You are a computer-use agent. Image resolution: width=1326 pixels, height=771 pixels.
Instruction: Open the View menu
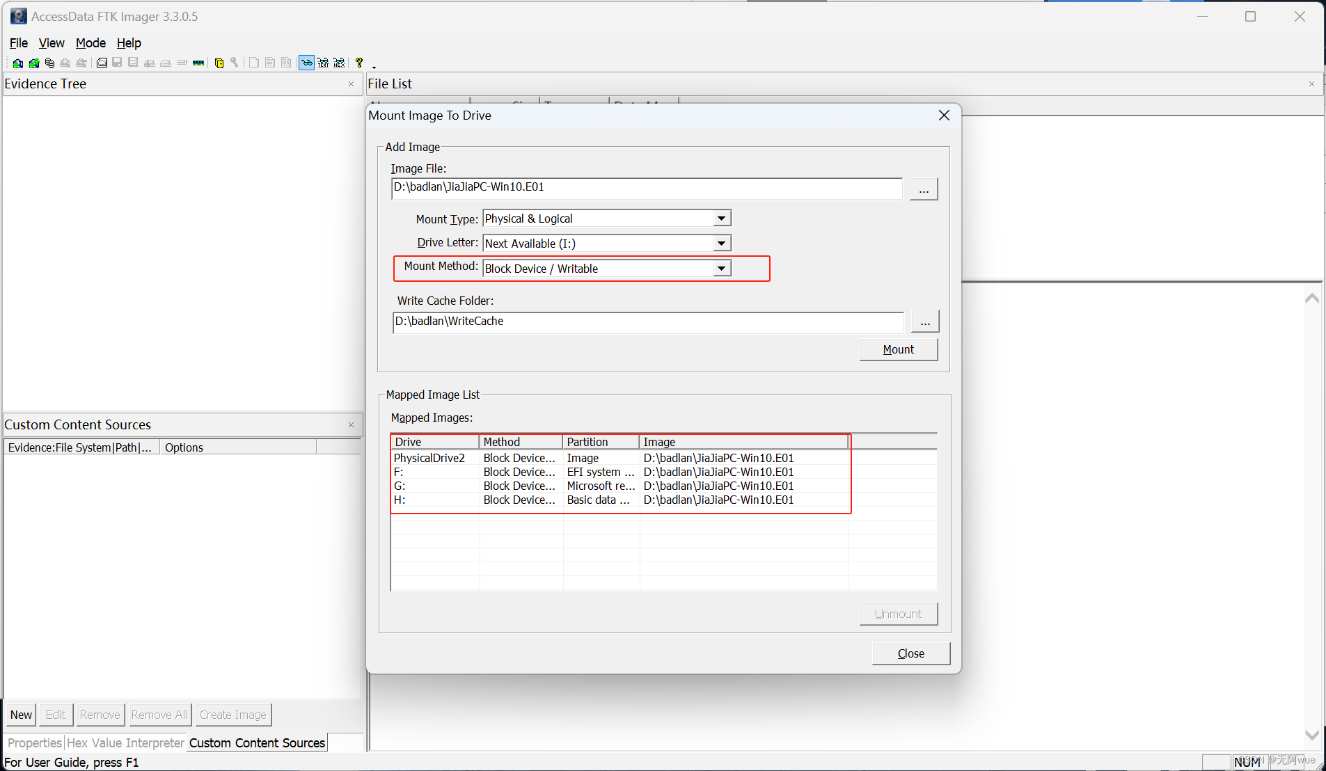pos(52,43)
